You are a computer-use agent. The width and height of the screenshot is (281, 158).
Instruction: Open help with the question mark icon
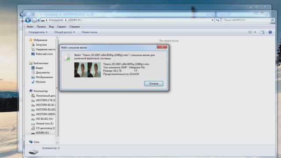pyautogui.click(x=270, y=32)
